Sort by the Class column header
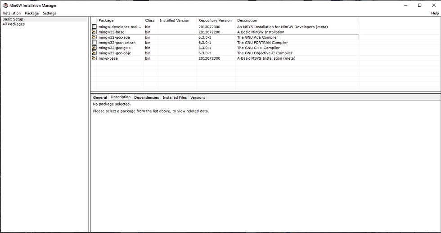The height and width of the screenshot is (233, 441). click(x=150, y=21)
